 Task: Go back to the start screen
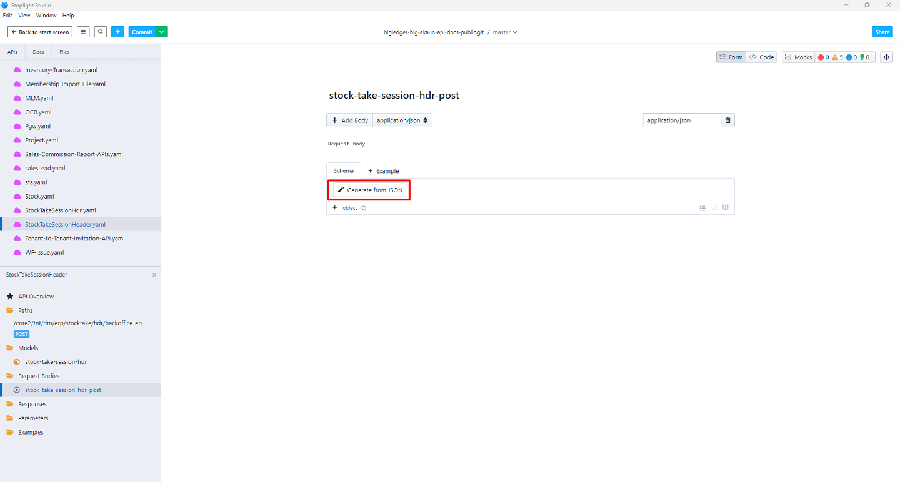40,32
